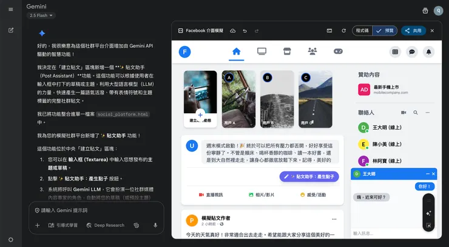Expand the 2.5 Flash model dropdown

(41, 15)
